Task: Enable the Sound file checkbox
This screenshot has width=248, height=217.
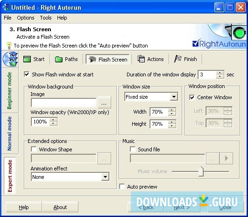Action: point(133,149)
